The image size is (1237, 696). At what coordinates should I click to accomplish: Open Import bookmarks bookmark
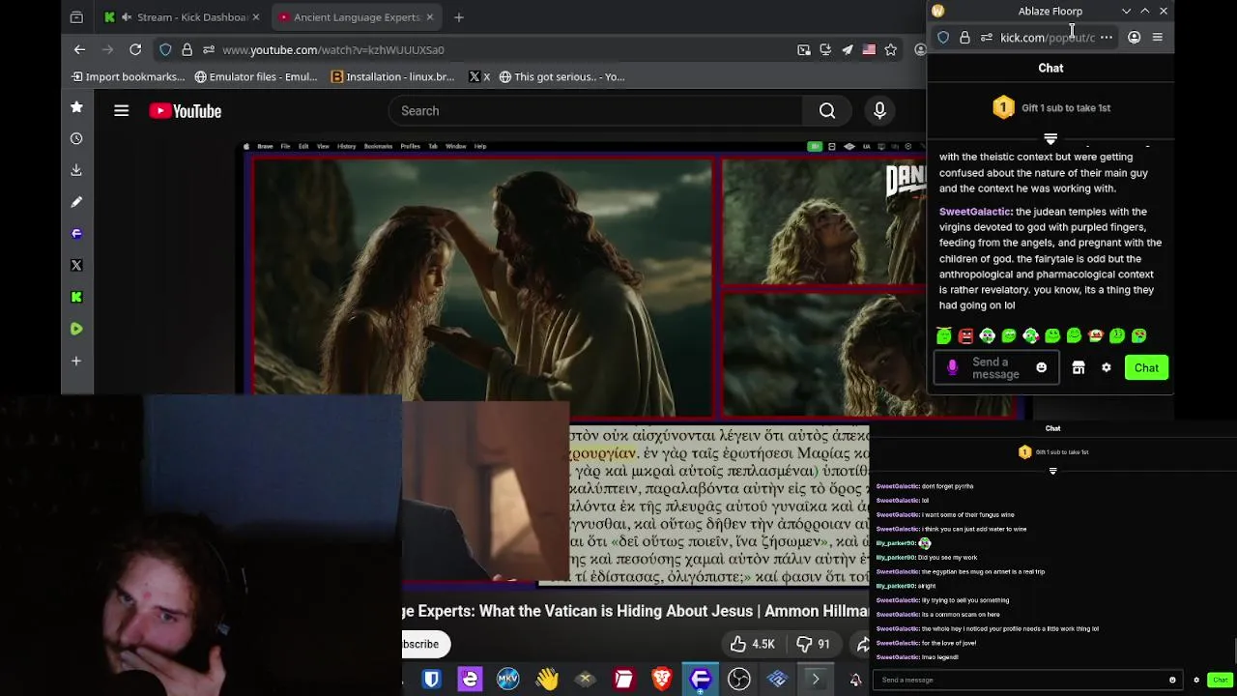[128, 76]
